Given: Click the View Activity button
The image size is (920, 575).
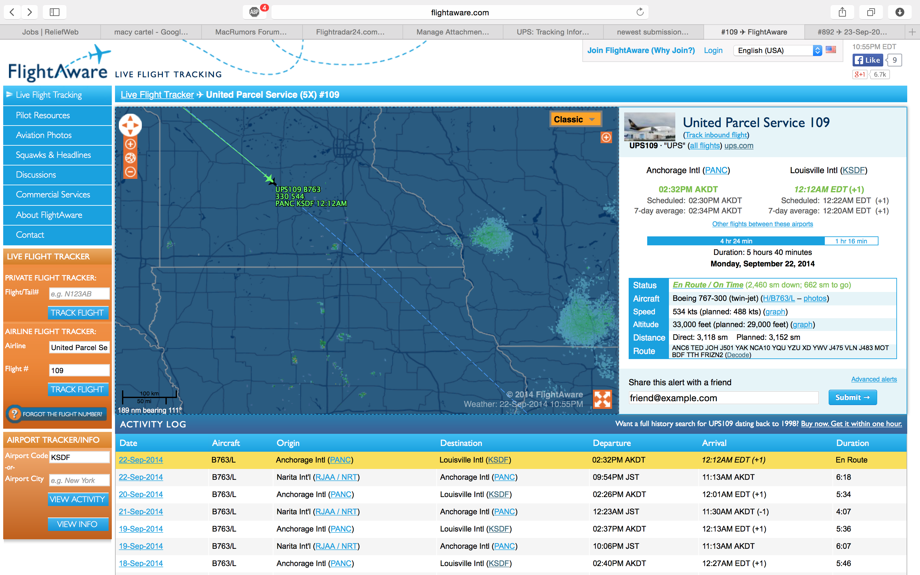Looking at the screenshot, I should tap(78, 499).
